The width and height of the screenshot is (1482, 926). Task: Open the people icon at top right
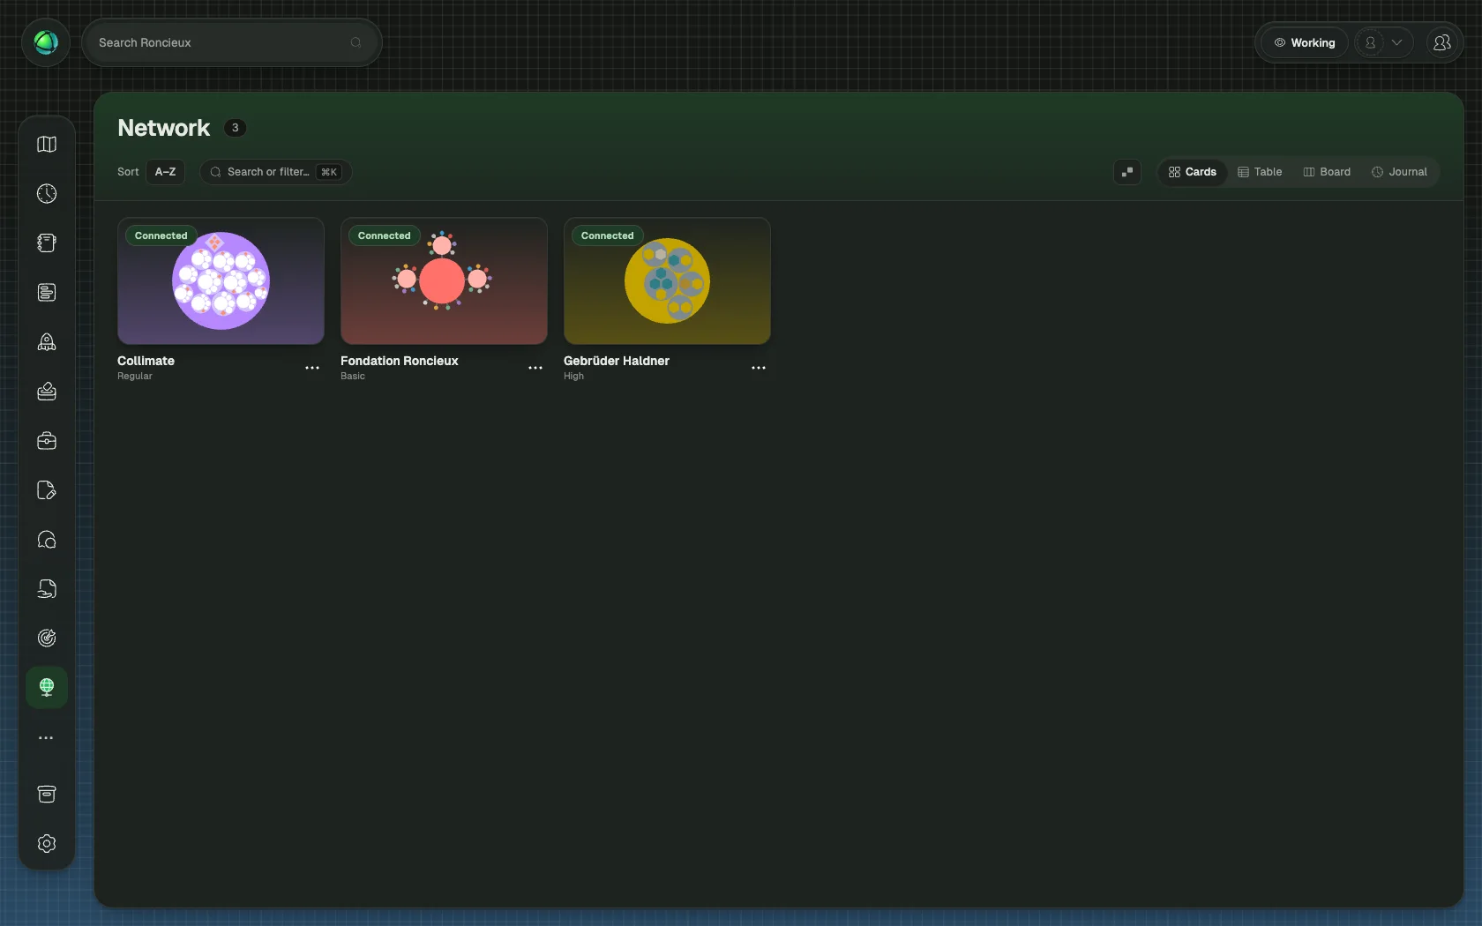pyautogui.click(x=1442, y=42)
